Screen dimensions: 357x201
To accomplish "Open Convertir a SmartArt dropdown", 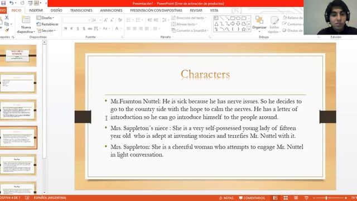I will (190, 30).
